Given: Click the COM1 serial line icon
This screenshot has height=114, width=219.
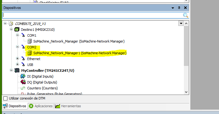Looking at the screenshot, I should pos(23,35).
